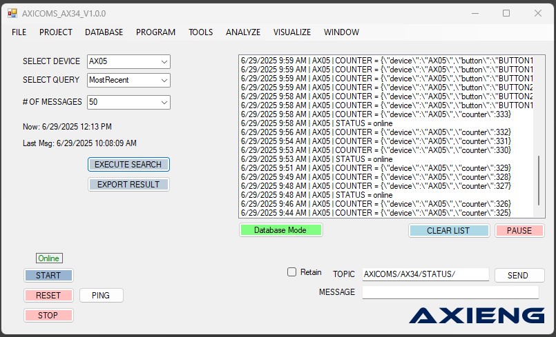The width and height of the screenshot is (556, 337).
Task: Select the log row with counter 332
Action: click(x=386, y=132)
